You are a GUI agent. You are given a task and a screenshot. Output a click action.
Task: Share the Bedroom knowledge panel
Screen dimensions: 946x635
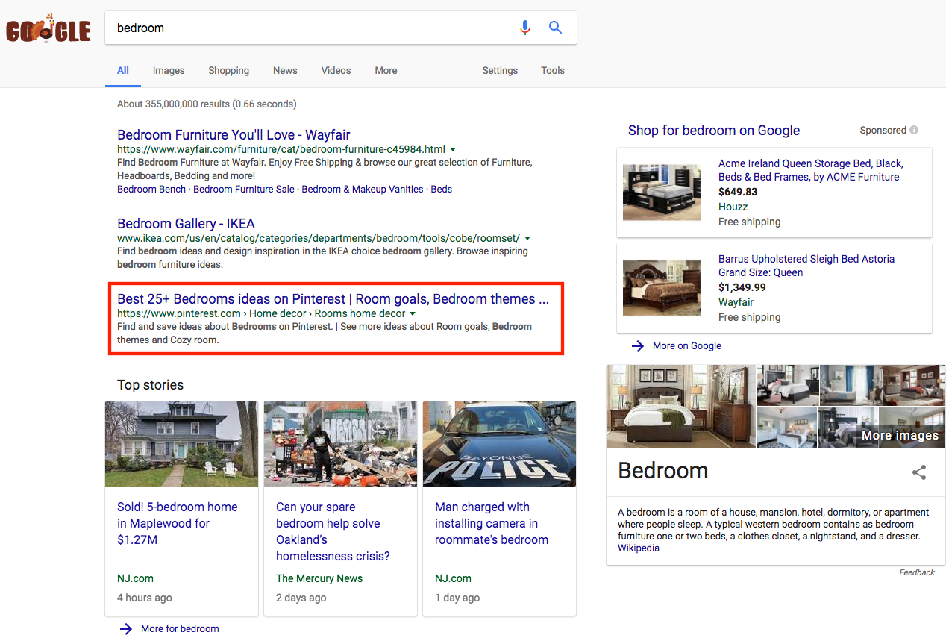[x=919, y=472]
